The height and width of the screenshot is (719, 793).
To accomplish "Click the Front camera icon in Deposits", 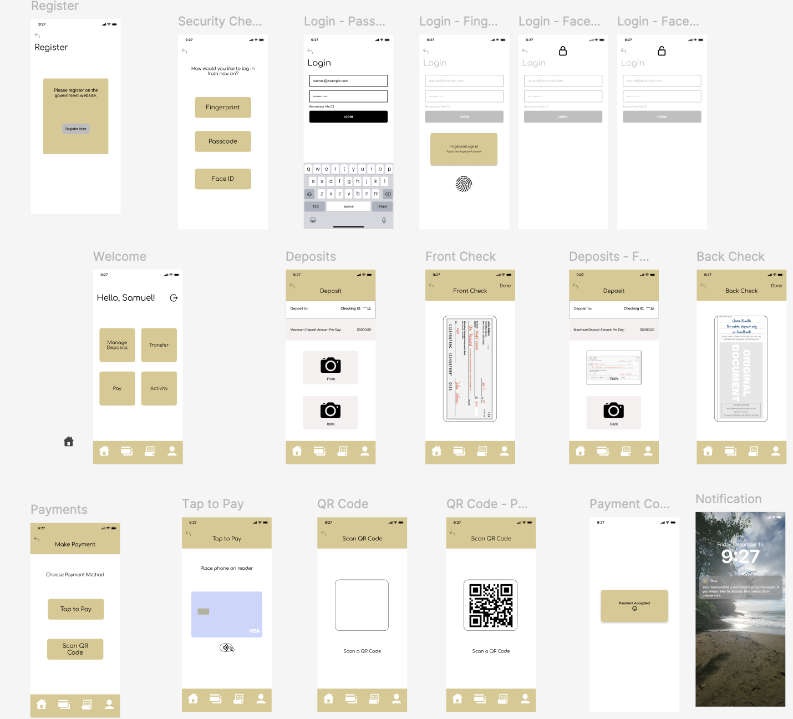I will pyautogui.click(x=331, y=366).
